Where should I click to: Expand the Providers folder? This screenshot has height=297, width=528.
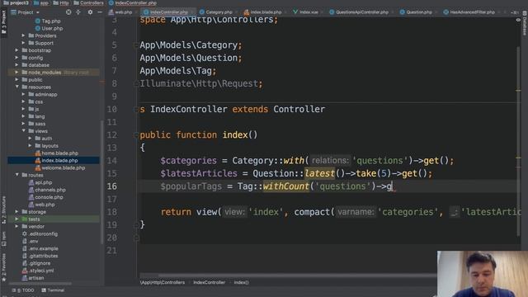23,35
